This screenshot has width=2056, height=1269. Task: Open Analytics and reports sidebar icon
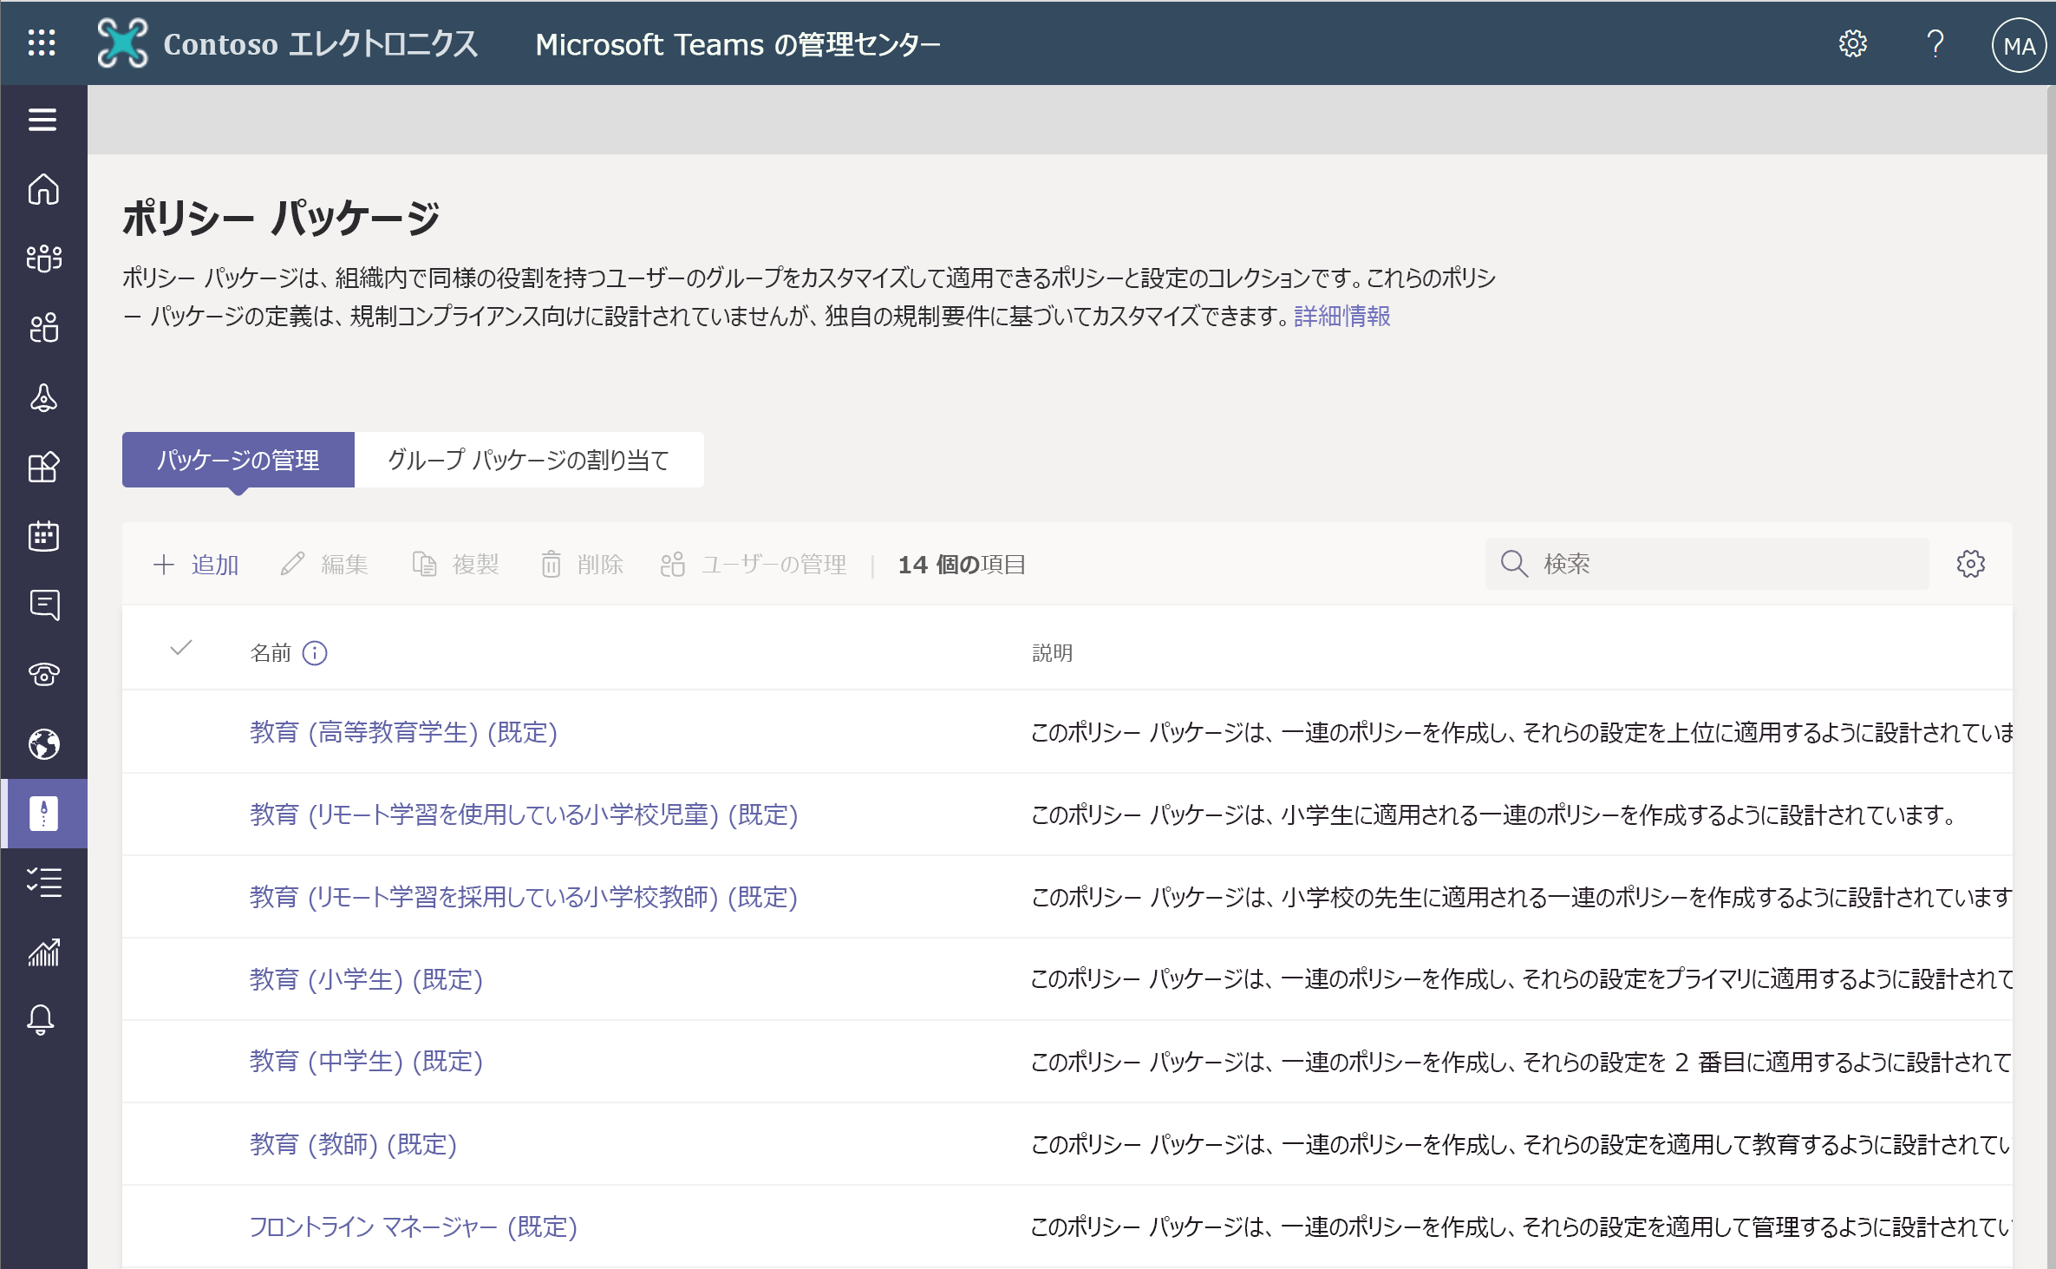(43, 952)
